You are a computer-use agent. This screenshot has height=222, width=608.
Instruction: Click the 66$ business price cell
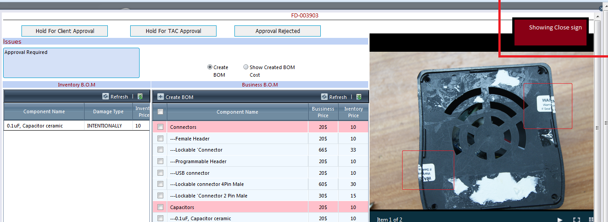pos(323,150)
